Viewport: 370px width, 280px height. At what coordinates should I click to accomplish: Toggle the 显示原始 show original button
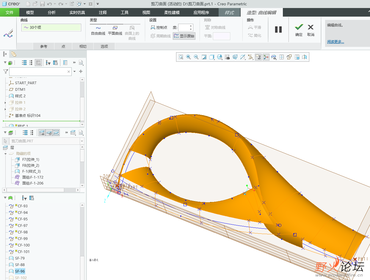184,36
